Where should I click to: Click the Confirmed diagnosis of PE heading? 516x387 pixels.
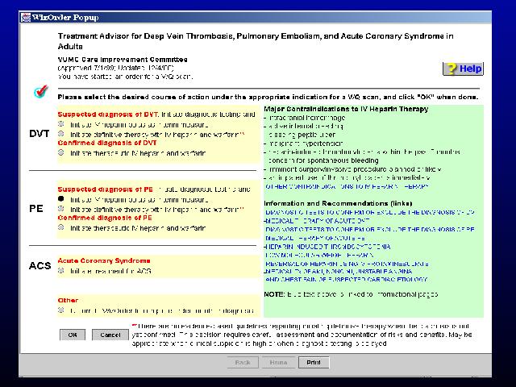(x=105, y=218)
